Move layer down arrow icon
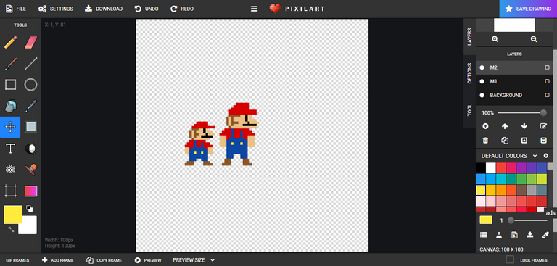 tap(524, 126)
